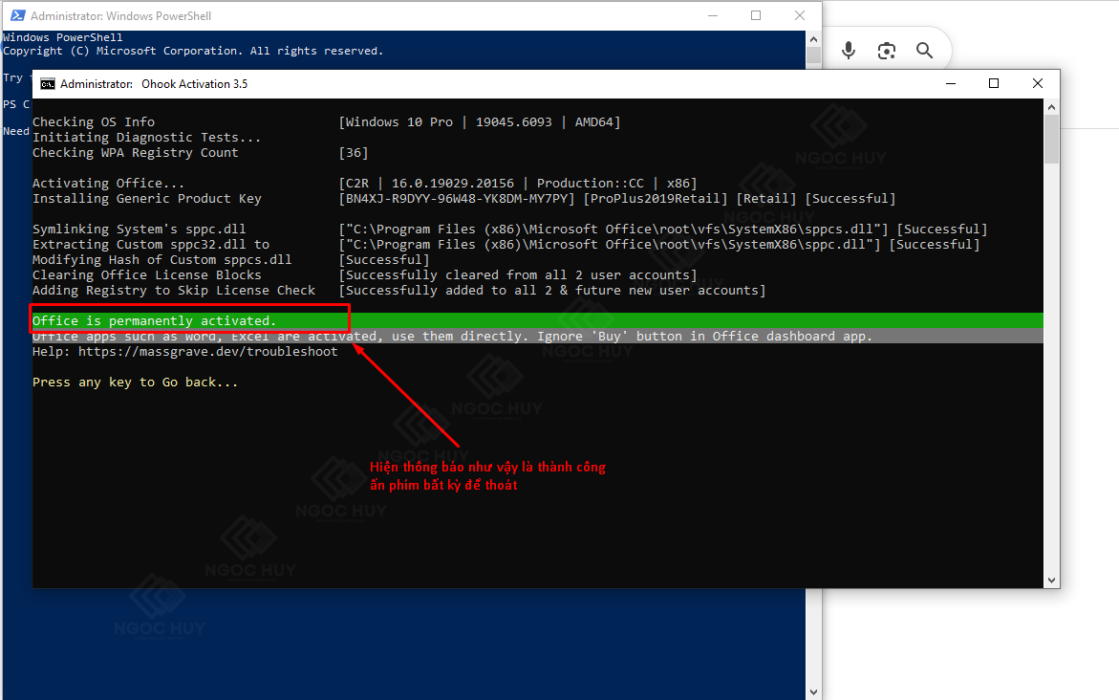
Task: Click the massgrave.dev/troubleshoot help URL
Action: pyautogui.click(x=207, y=351)
